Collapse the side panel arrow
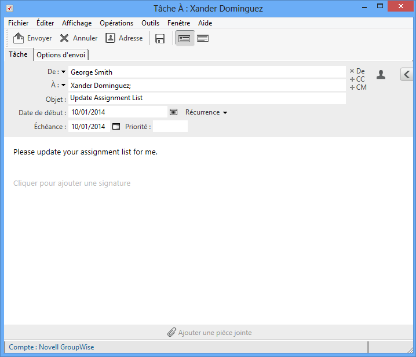 tap(407, 75)
